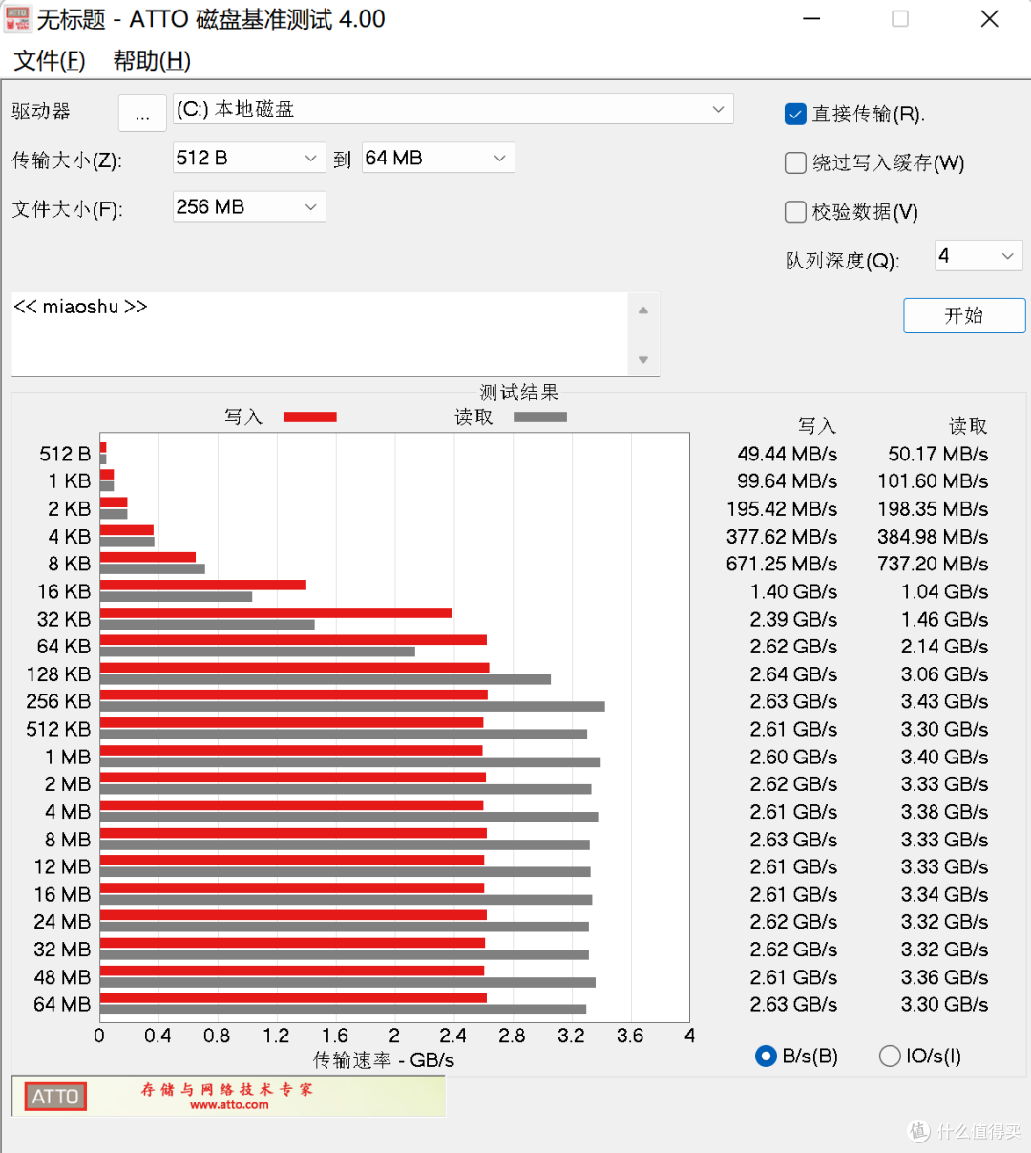Click the 开始 start button
1031x1153 pixels.
click(x=964, y=315)
